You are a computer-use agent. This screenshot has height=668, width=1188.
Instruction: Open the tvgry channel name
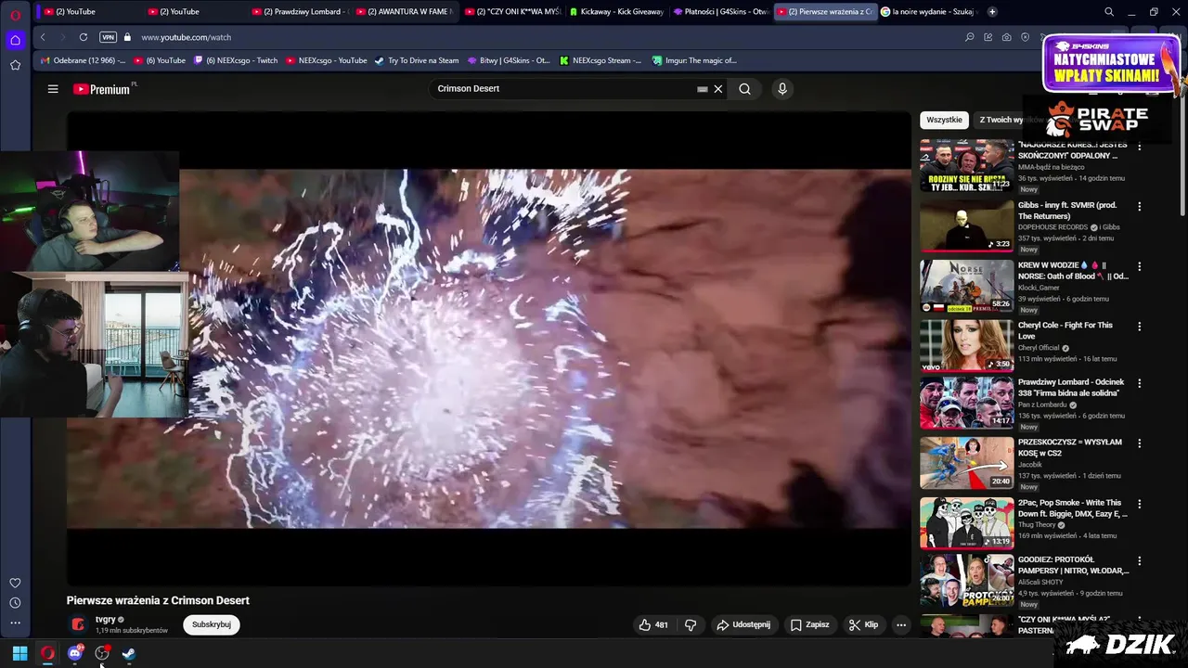point(105,619)
